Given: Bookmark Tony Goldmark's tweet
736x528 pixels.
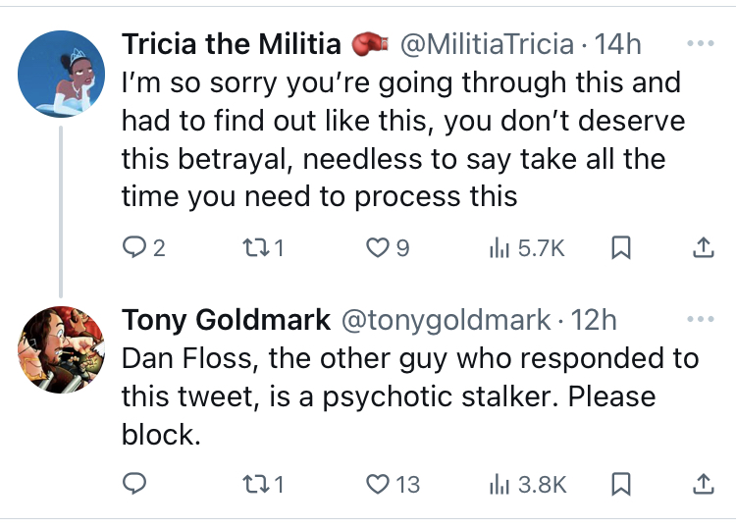Looking at the screenshot, I should click(x=620, y=484).
